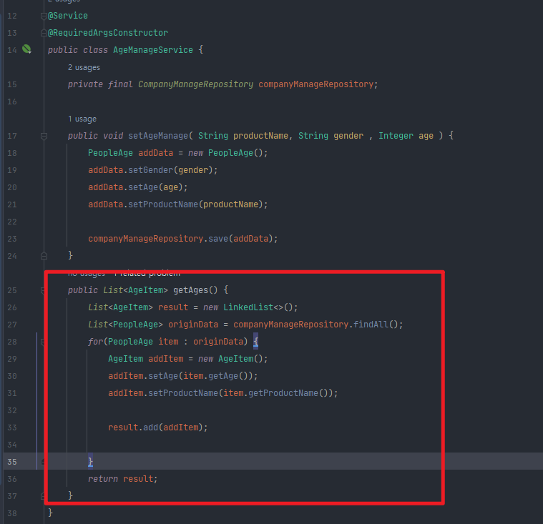Click the highlighted opening brace on line 28
This screenshot has width=543, height=524.
(x=255, y=342)
